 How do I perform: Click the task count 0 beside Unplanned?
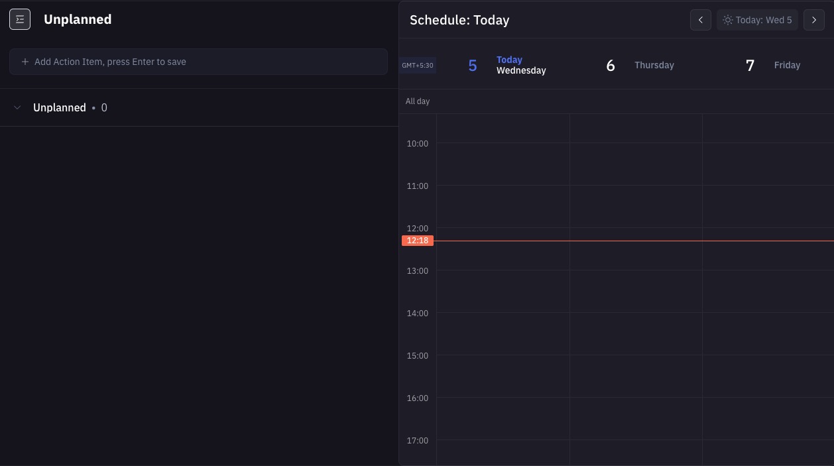pyautogui.click(x=104, y=107)
